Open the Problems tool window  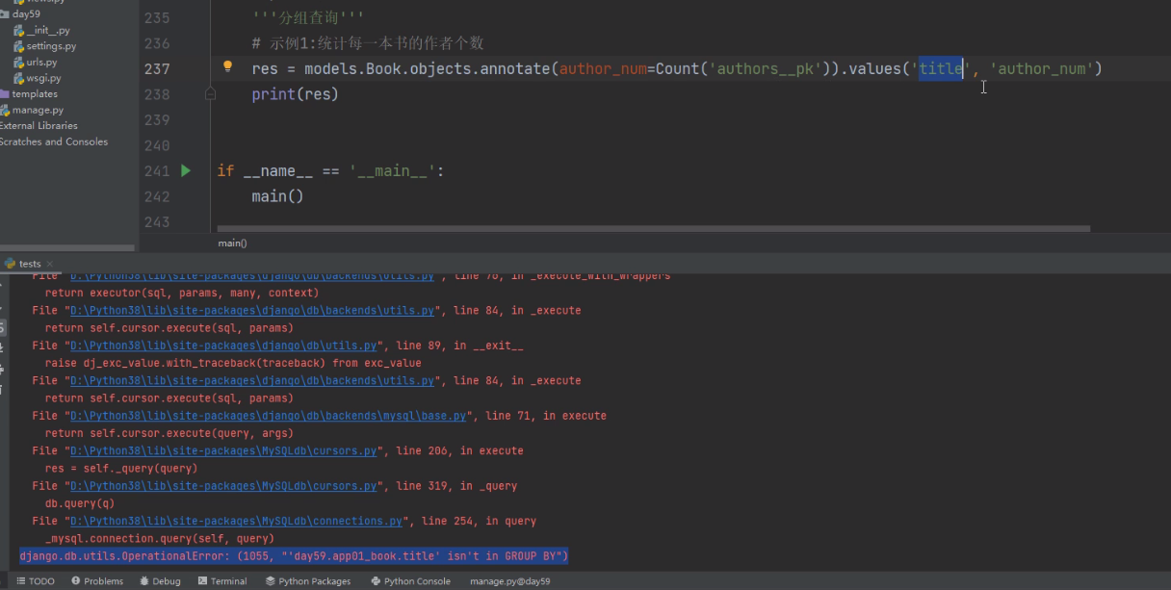tap(97, 581)
